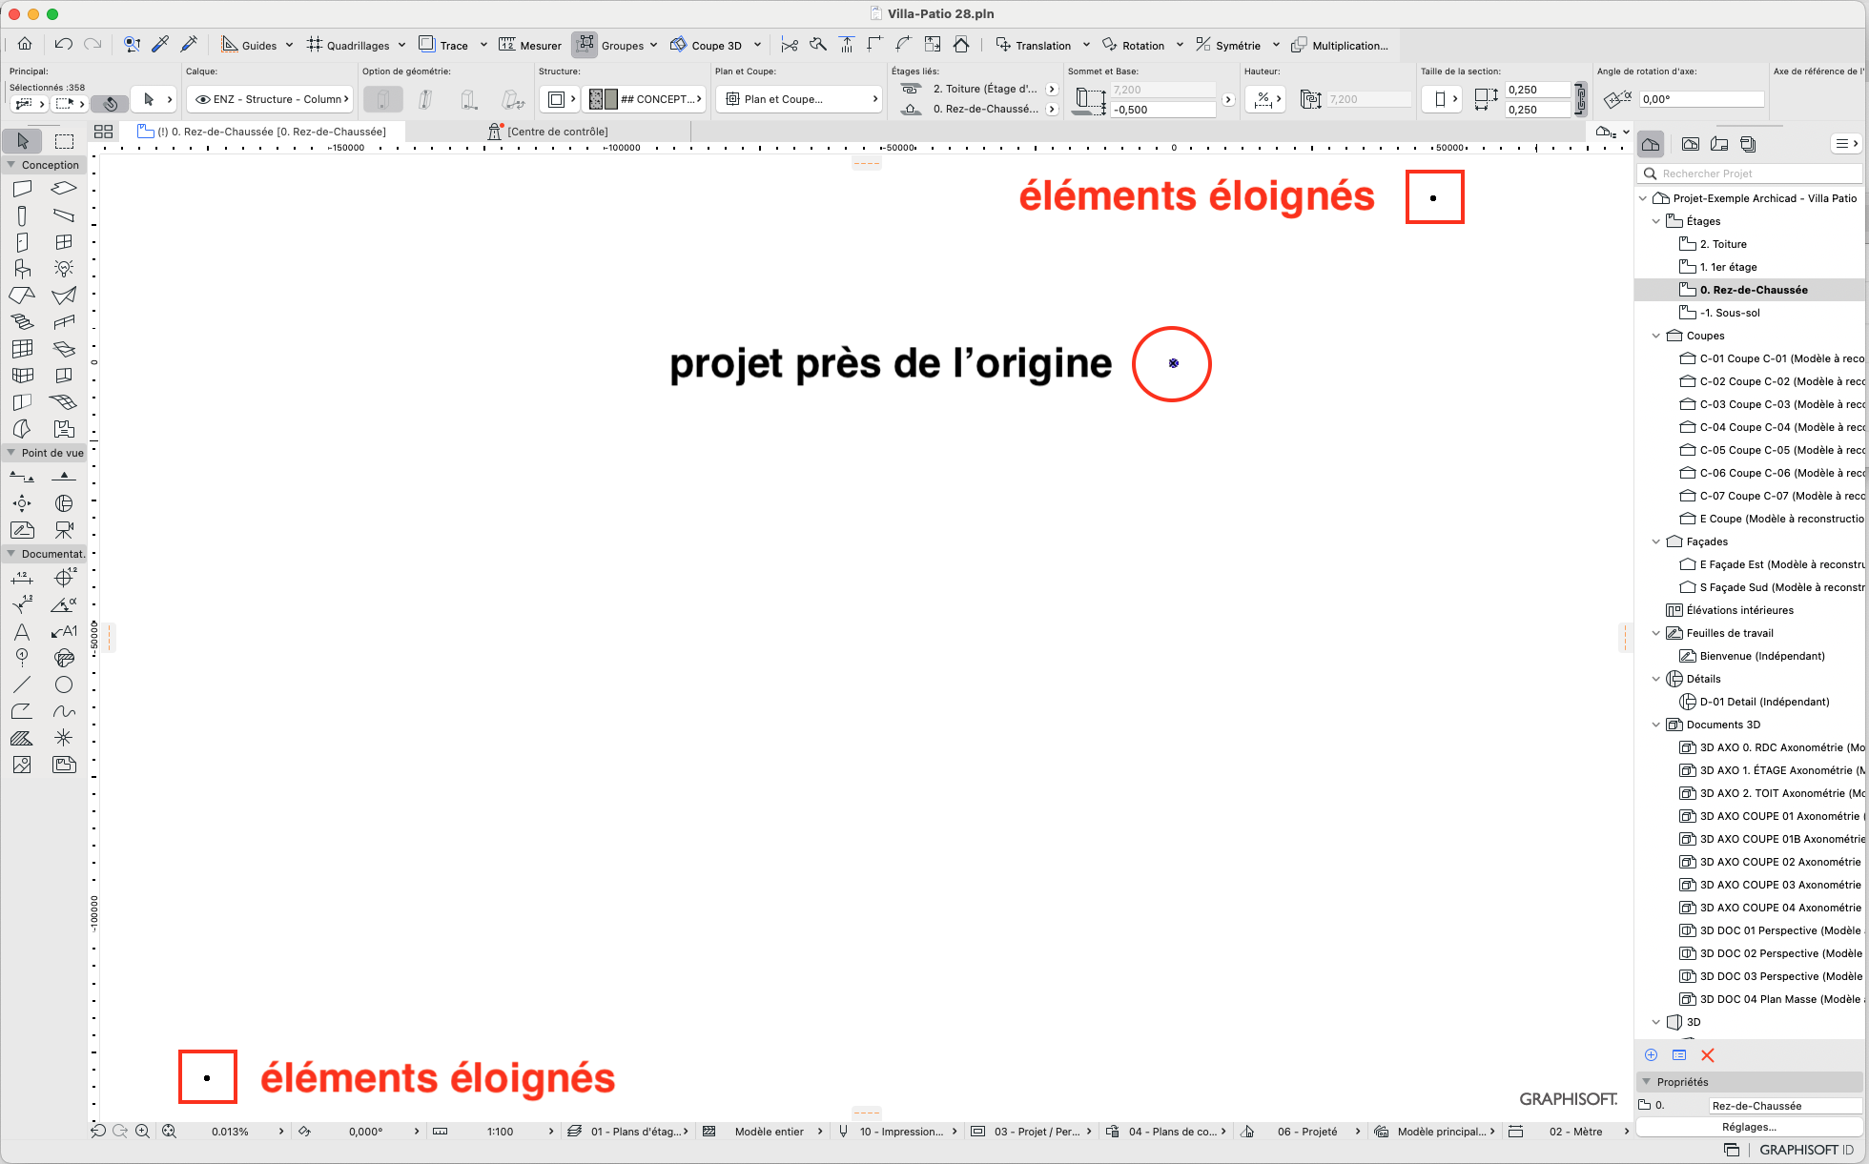This screenshot has width=1869, height=1164.
Task: Delete the navigator item with red X
Action: click(x=1708, y=1055)
